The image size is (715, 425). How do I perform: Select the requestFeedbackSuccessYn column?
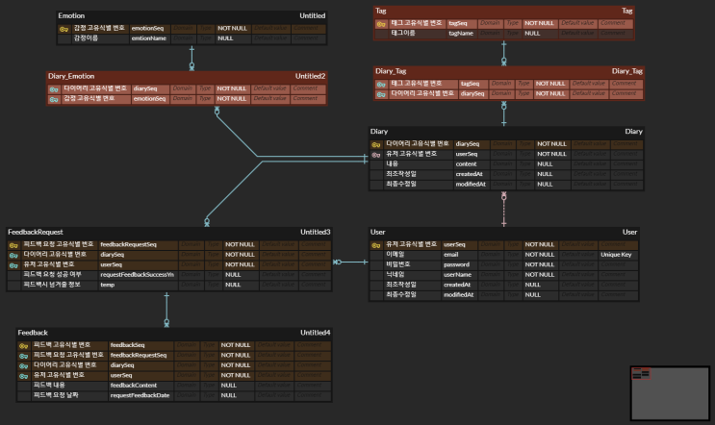coord(137,275)
